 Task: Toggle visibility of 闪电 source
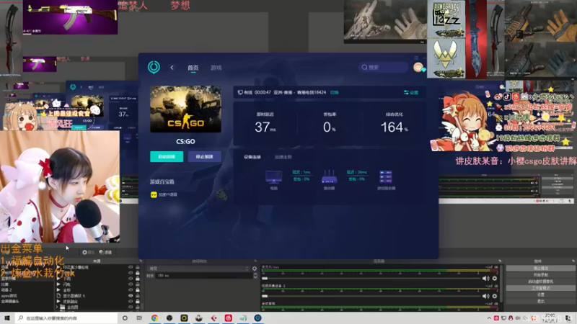point(131,284)
